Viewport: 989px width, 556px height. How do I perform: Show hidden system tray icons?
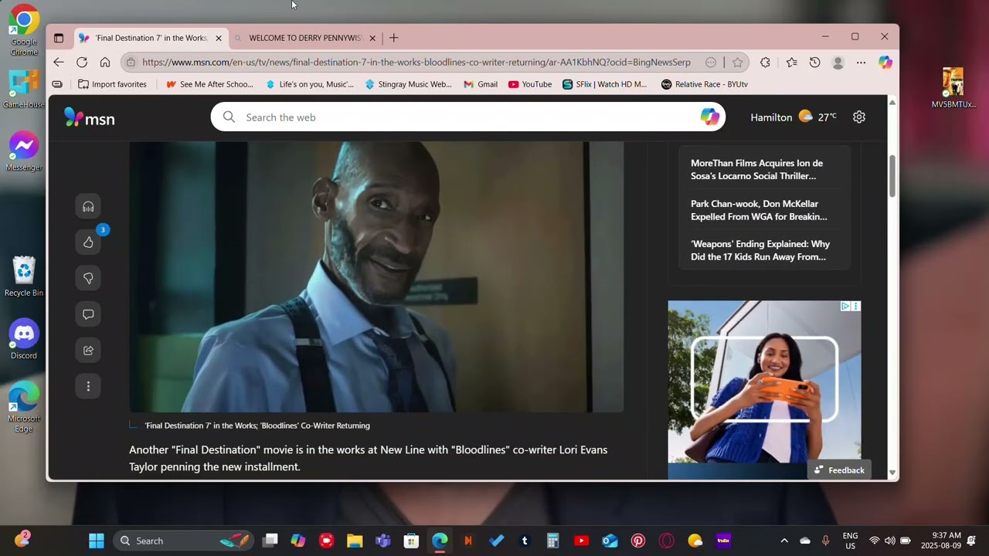pos(784,541)
